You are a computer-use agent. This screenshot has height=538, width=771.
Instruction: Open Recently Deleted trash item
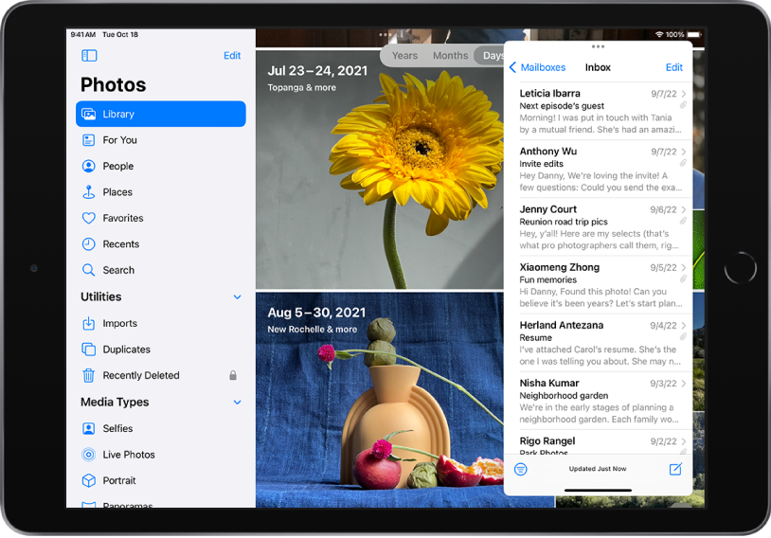[140, 375]
